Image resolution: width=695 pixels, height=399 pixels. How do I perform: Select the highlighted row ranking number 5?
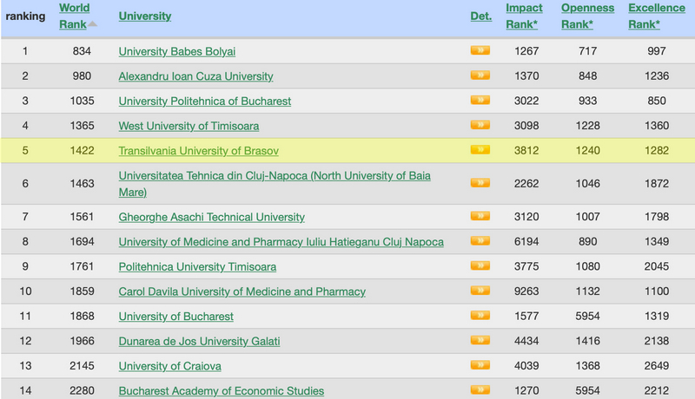coord(25,150)
